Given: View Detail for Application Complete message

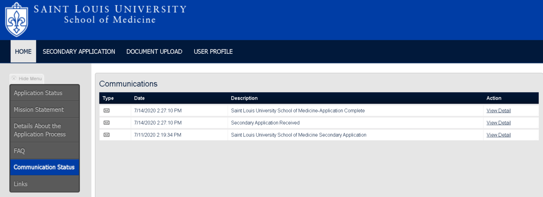Looking at the screenshot, I should (499, 110).
